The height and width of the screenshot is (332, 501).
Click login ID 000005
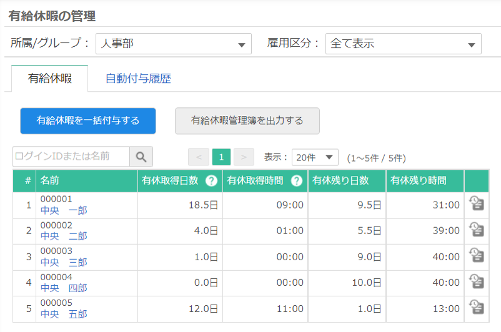[x=56, y=303]
